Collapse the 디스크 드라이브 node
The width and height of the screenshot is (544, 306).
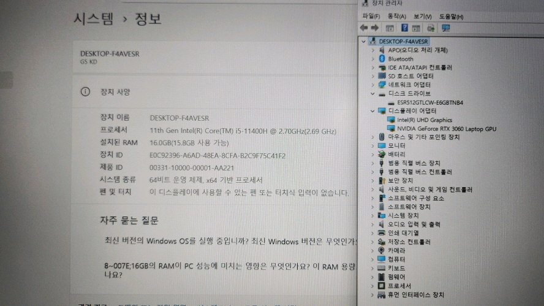(372, 93)
